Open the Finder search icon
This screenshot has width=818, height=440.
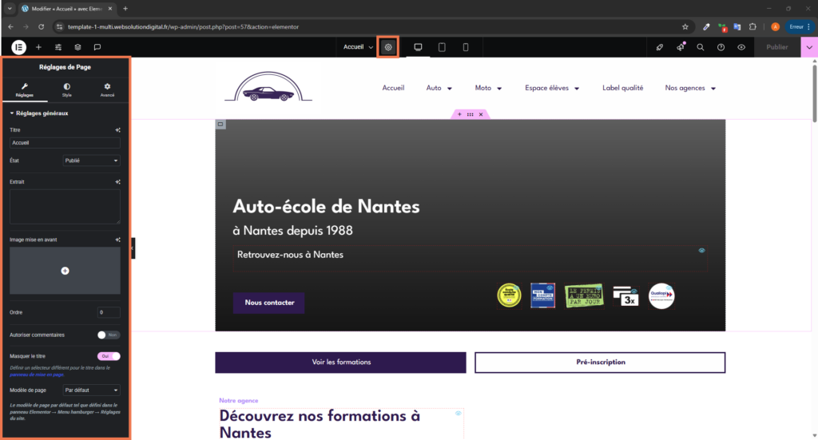point(701,47)
